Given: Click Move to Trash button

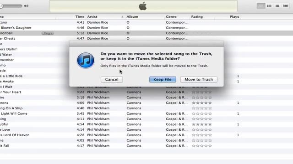Looking at the screenshot, I should click(199, 79).
